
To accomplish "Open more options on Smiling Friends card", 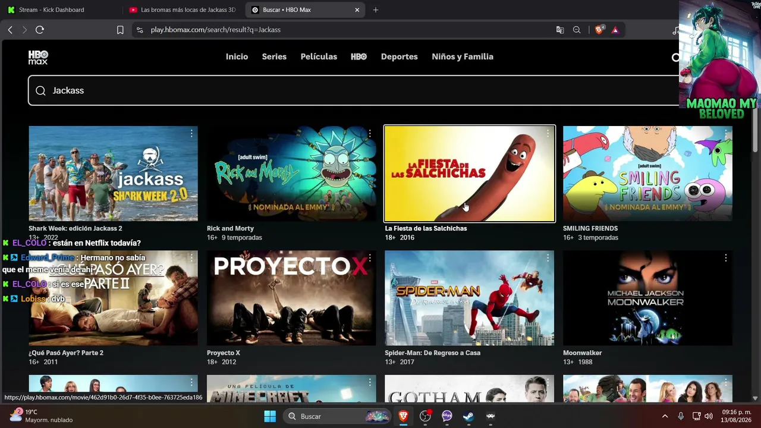I will pos(726,134).
